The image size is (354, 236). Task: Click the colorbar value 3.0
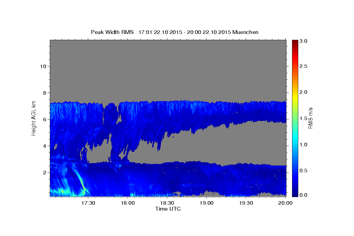[x=304, y=41]
